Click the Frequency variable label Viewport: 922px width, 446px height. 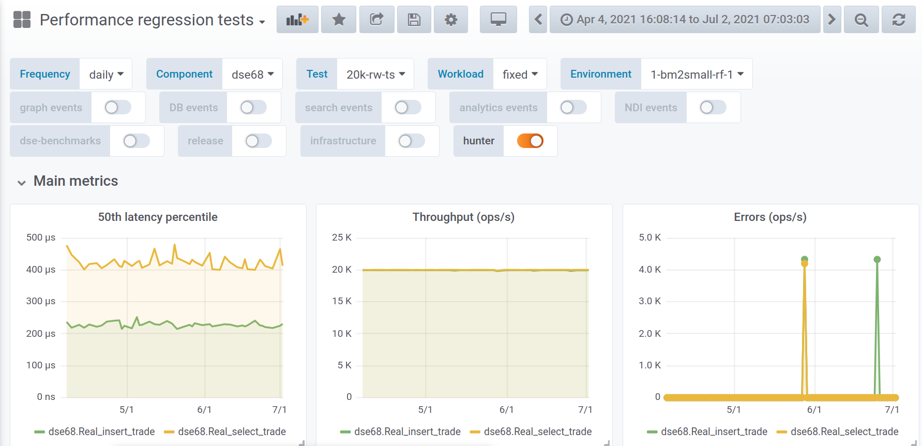(45, 74)
